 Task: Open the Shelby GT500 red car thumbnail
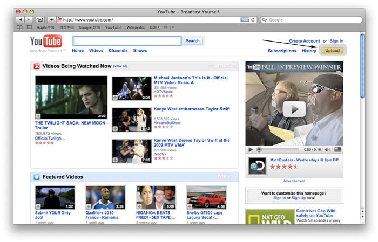[x=207, y=197]
